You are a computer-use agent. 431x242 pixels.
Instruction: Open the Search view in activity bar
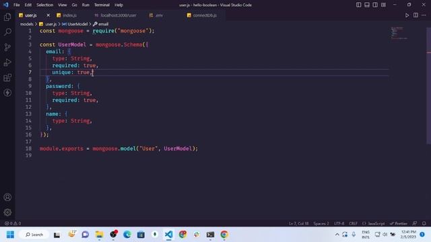(x=7, y=32)
